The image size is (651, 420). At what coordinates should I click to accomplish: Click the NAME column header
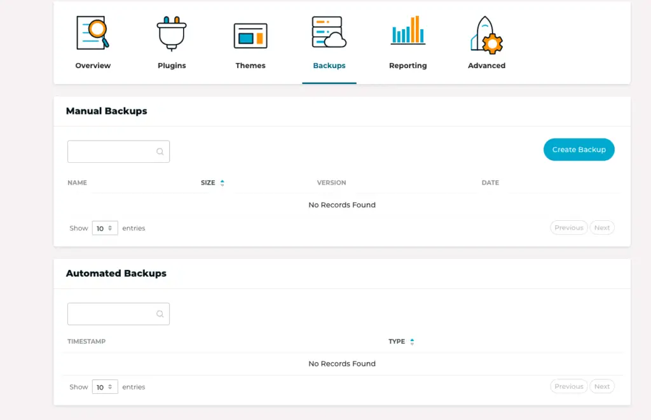(77, 183)
